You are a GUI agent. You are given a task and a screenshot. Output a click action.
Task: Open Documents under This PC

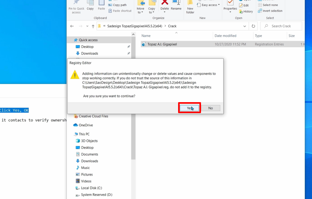coord(90,154)
